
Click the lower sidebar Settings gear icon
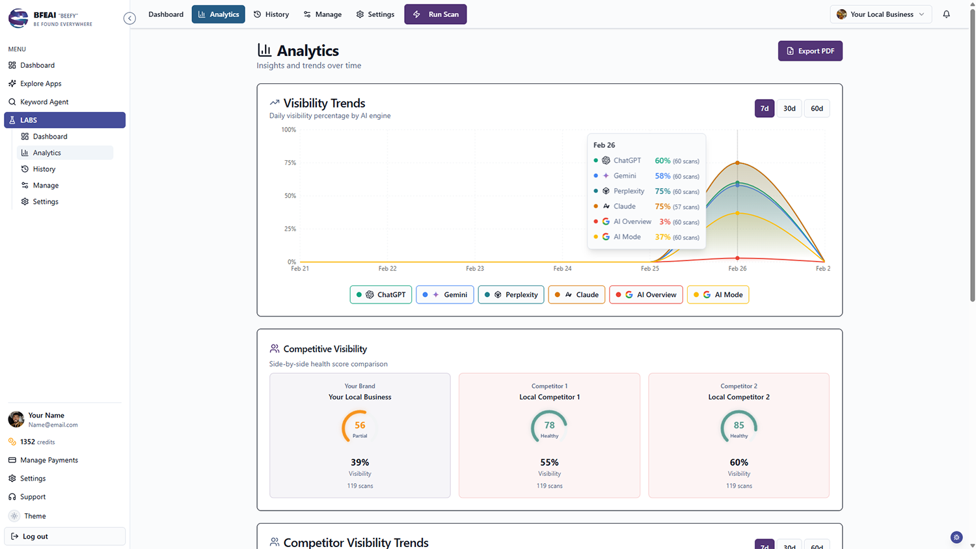12,478
